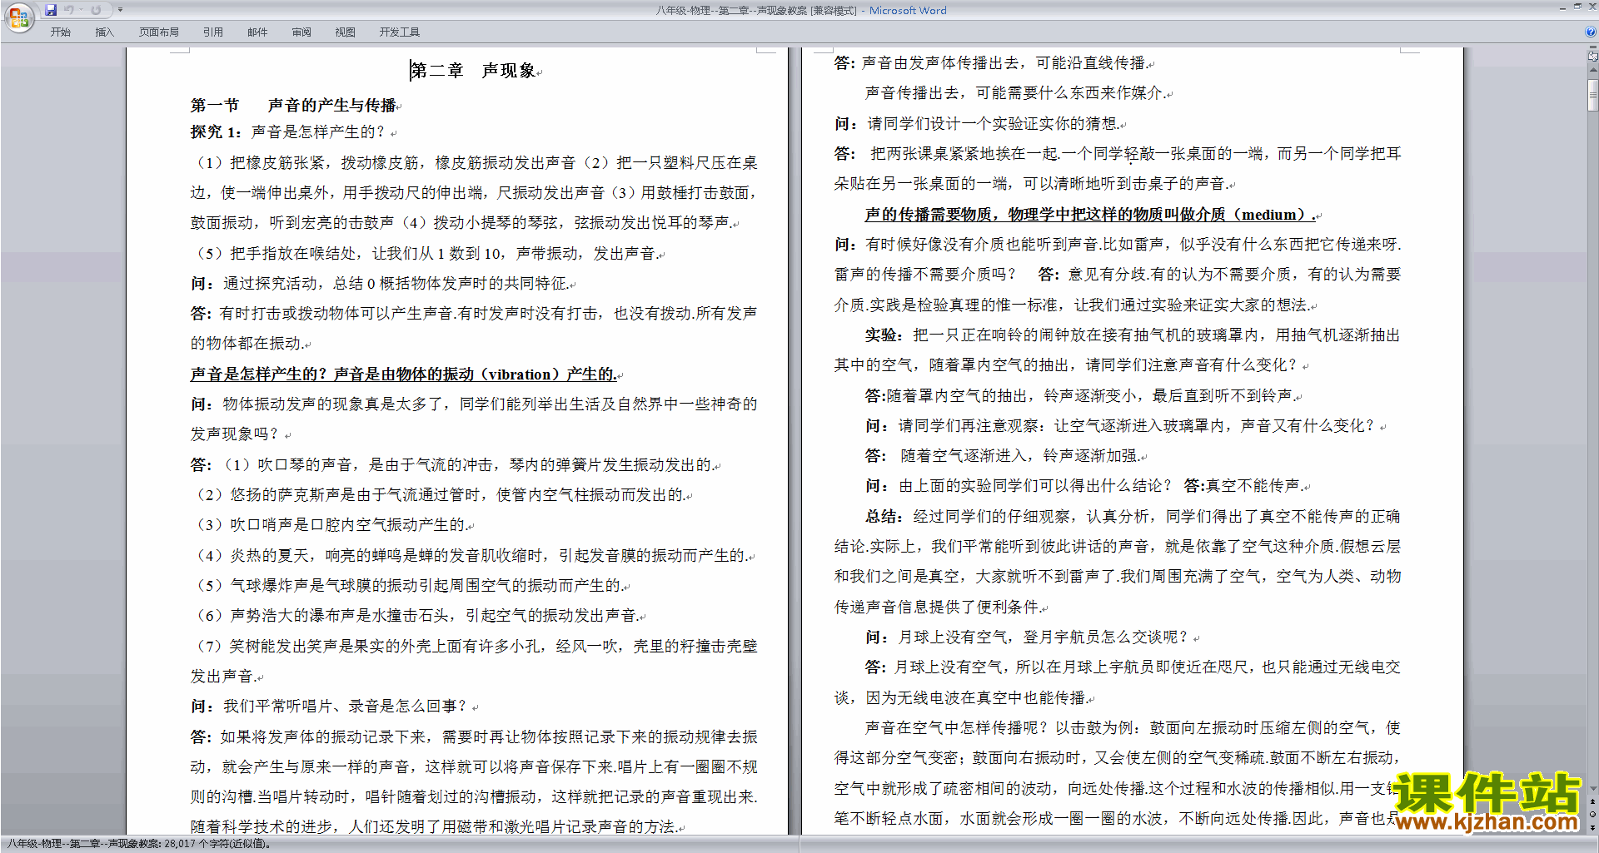Go to next page with double-down arrow
Viewport: 1599px width, 853px height.
[1593, 827]
